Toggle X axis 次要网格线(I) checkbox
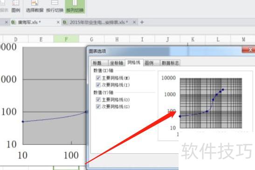The height and width of the screenshot is (170, 255). (98, 85)
